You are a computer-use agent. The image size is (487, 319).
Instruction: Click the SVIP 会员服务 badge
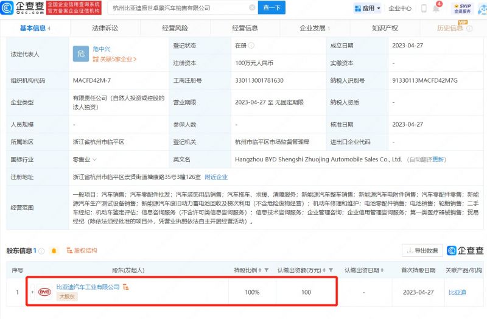[463, 9]
